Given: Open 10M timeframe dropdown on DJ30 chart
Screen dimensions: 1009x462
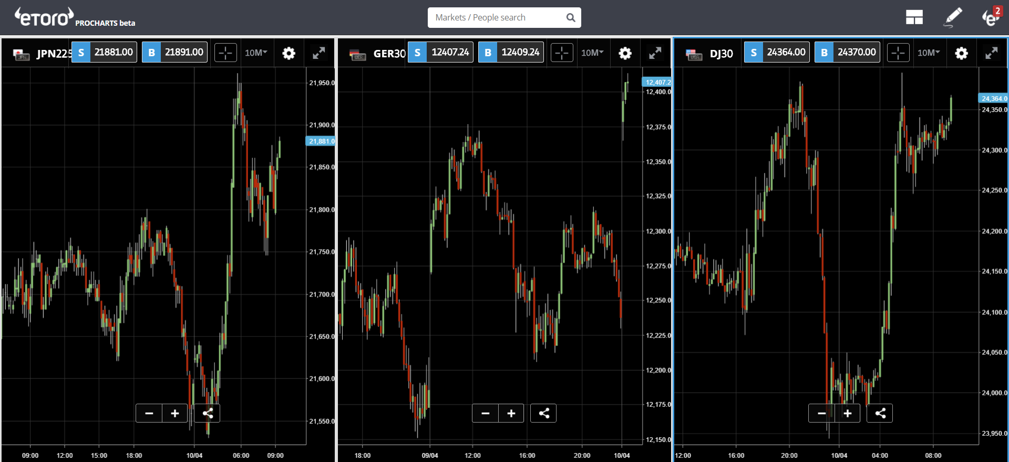Looking at the screenshot, I should coord(929,53).
